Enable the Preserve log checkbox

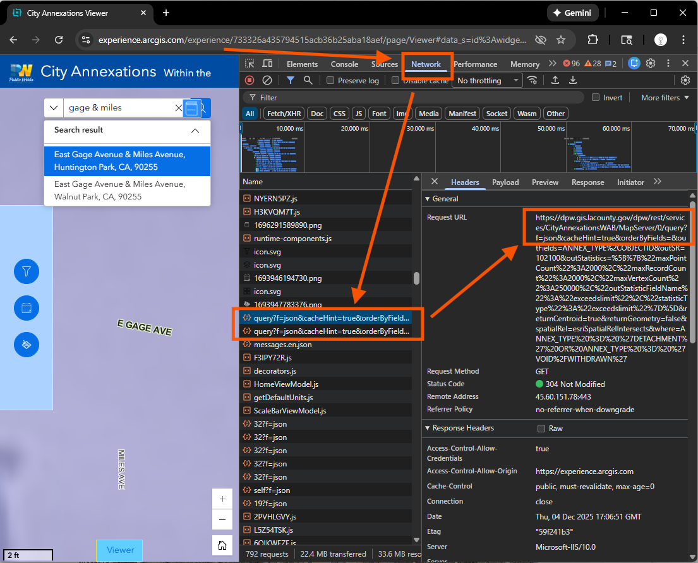click(x=330, y=81)
